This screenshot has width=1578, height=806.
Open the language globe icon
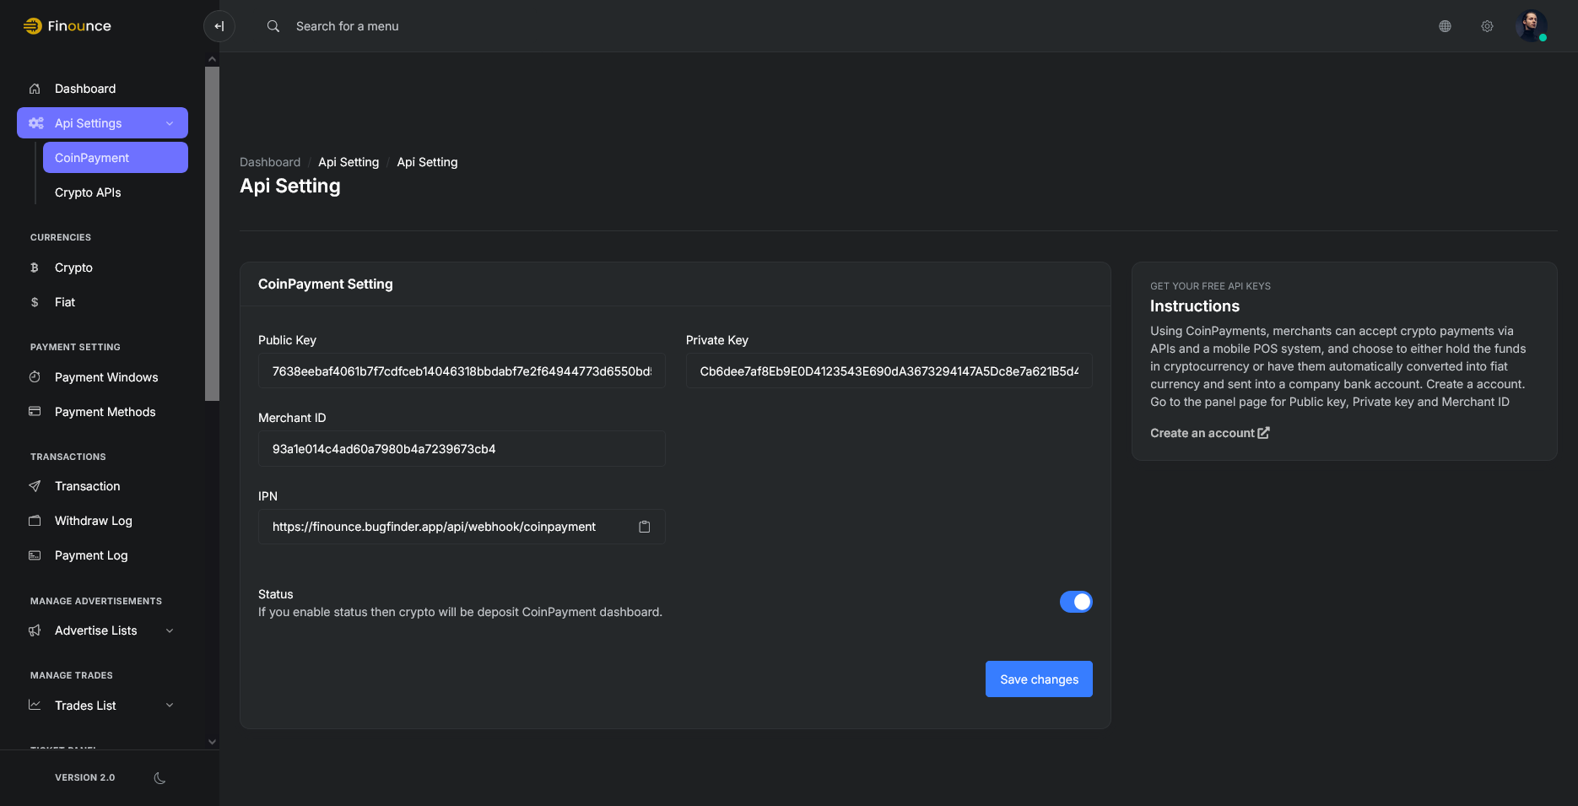coord(1445,26)
